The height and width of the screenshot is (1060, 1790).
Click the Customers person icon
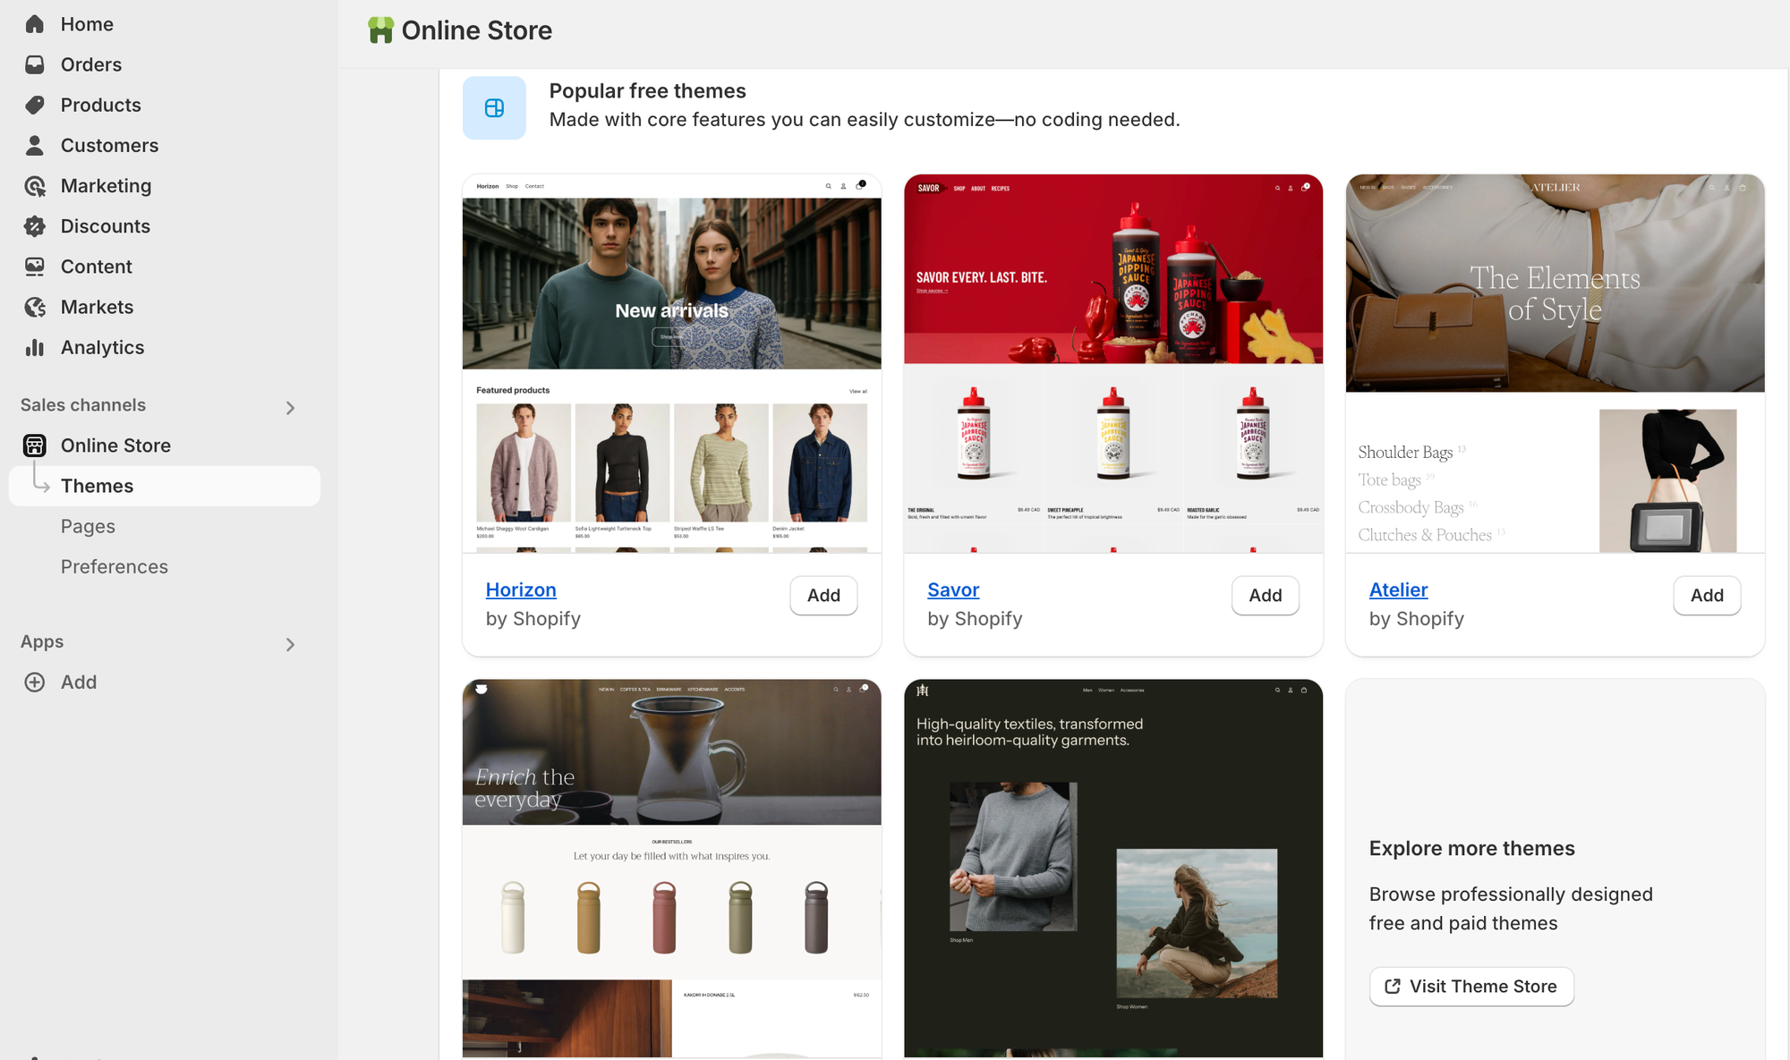coord(35,145)
